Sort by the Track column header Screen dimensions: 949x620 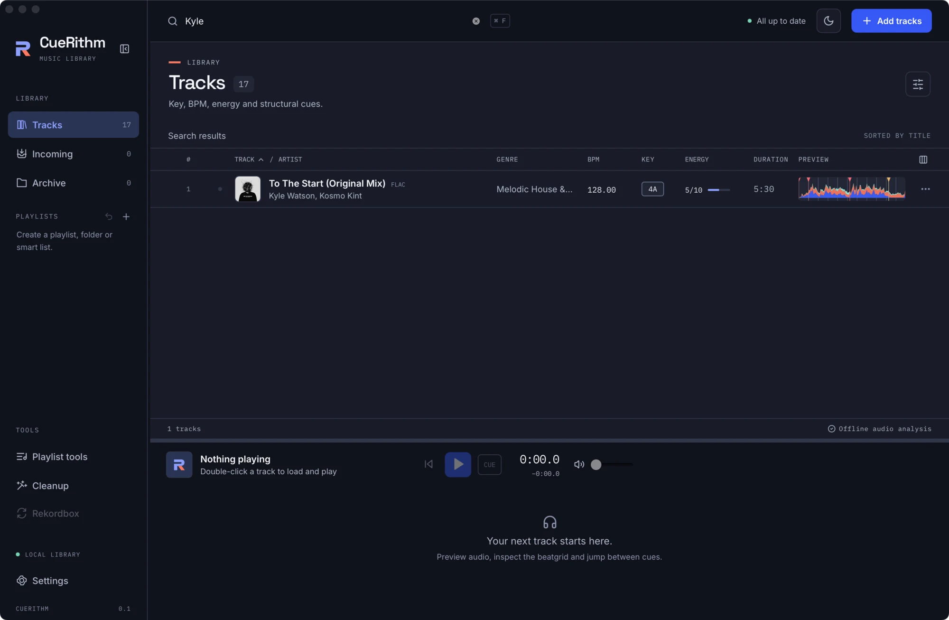point(249,160)
